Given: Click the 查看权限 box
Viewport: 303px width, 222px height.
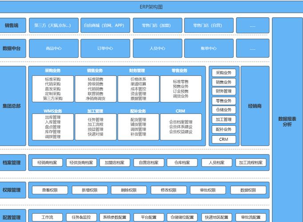Looking at the screenshot, I should [x=50, y=190].
